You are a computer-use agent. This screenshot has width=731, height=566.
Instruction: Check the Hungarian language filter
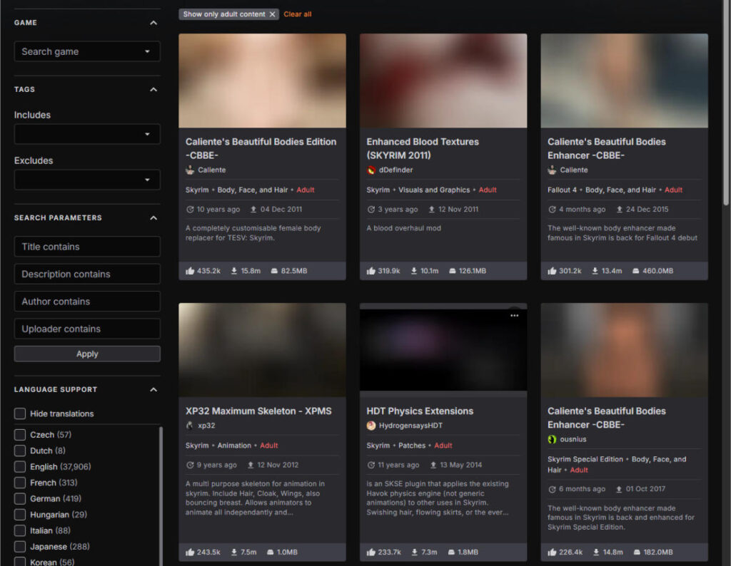19,515
